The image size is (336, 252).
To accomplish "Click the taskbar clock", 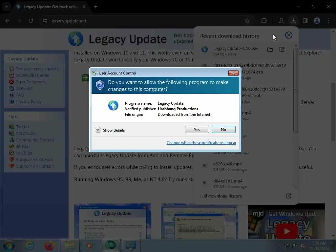I will coord(319,246).
